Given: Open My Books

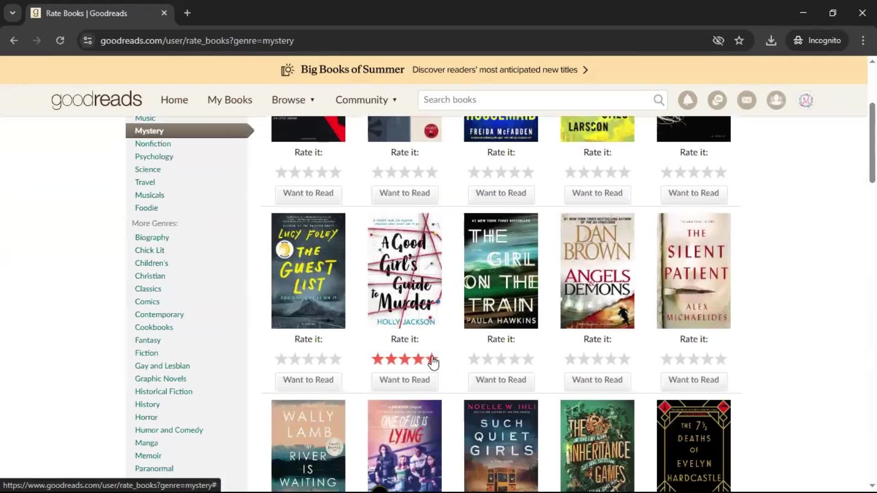Looking at the screenshot, I should pos(230,100).
